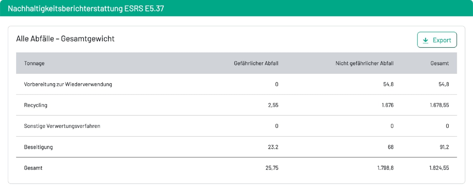Click the 1.678,55 total for Recycling
The image size is (473, 193).
pyautogui.click(x=439, y=105)
